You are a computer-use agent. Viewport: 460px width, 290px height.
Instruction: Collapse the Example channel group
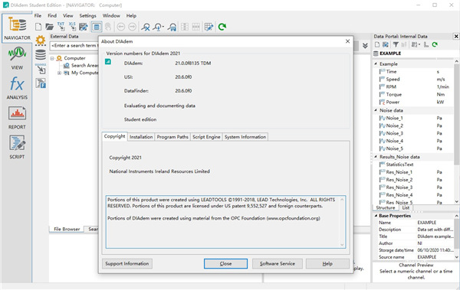tap(376, 64)
